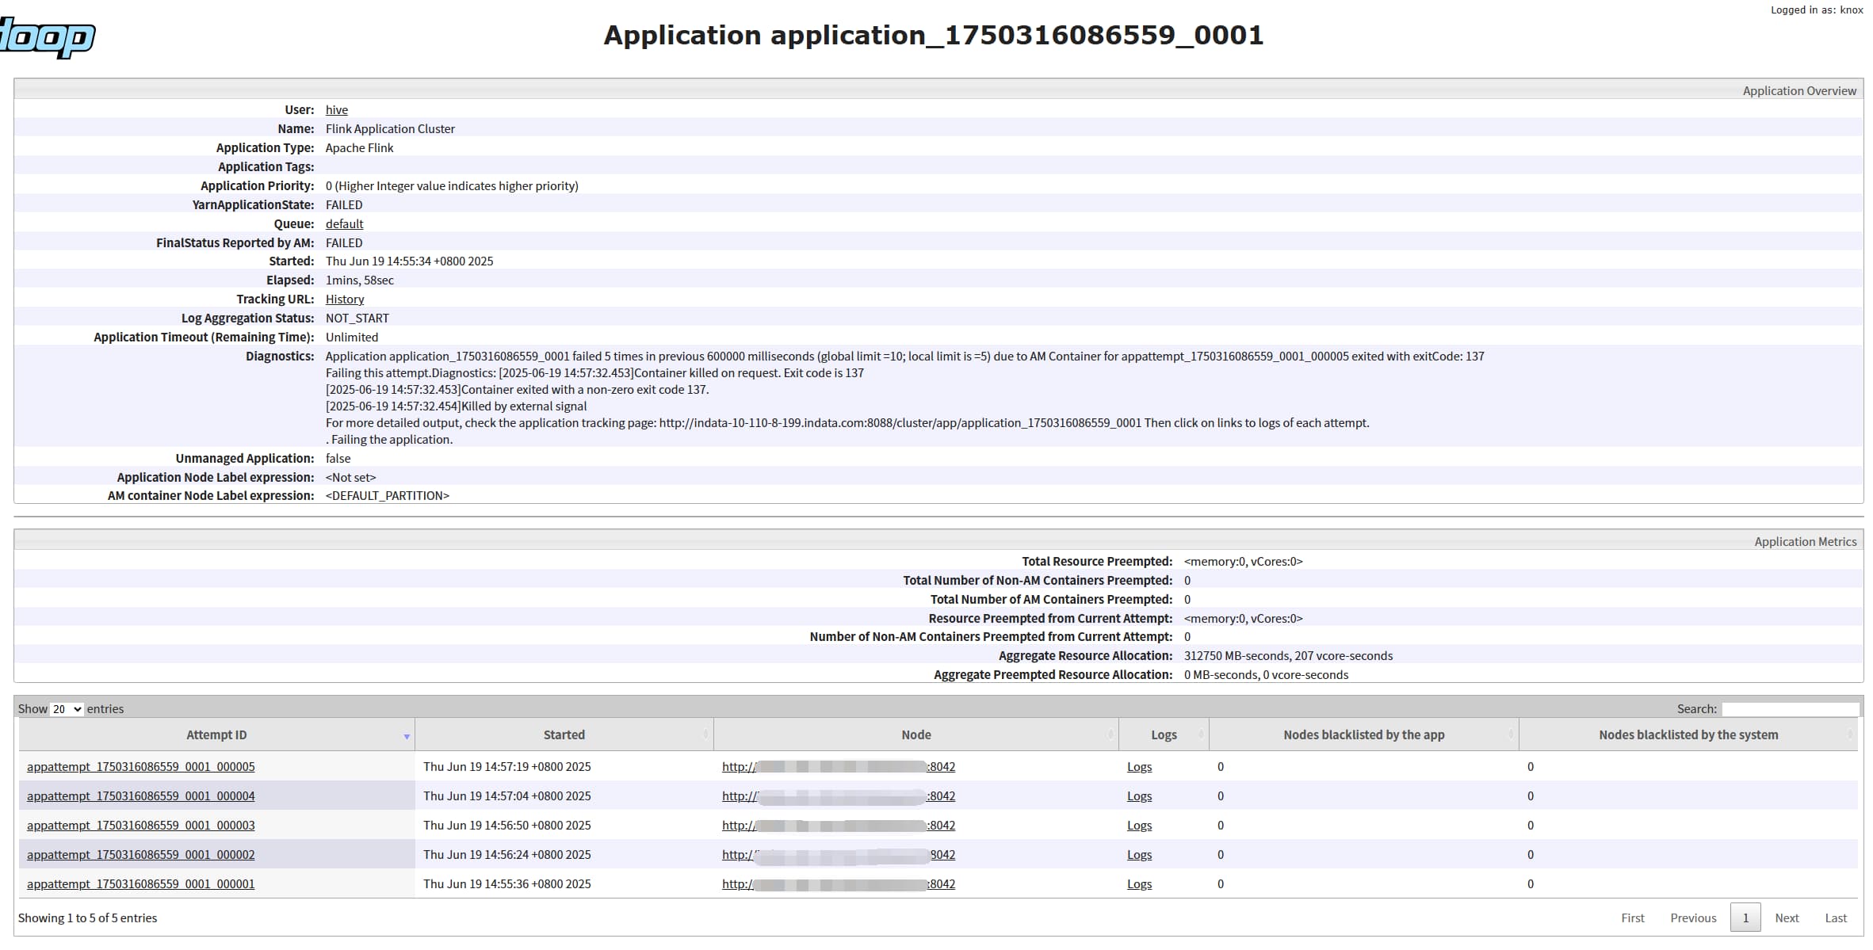Image resolution: width=1873 pixels, height=950 pixels.
Task: Click the NOT_START log aggregation status
Action: click(x=357, y=318)
